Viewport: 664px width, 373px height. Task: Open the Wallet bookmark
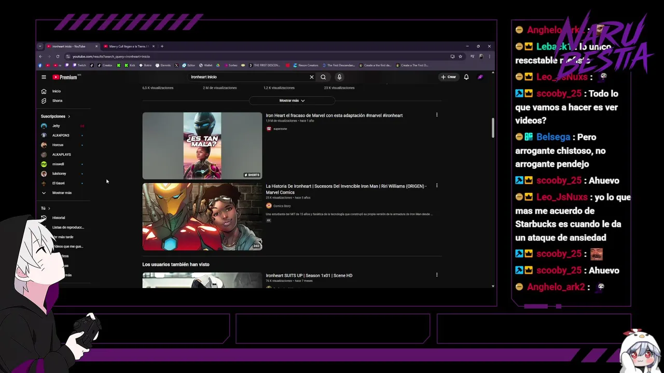point(205,65)
